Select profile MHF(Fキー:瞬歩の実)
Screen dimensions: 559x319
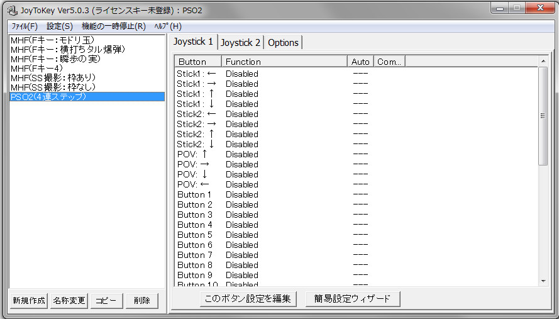[x=87, y=59]
